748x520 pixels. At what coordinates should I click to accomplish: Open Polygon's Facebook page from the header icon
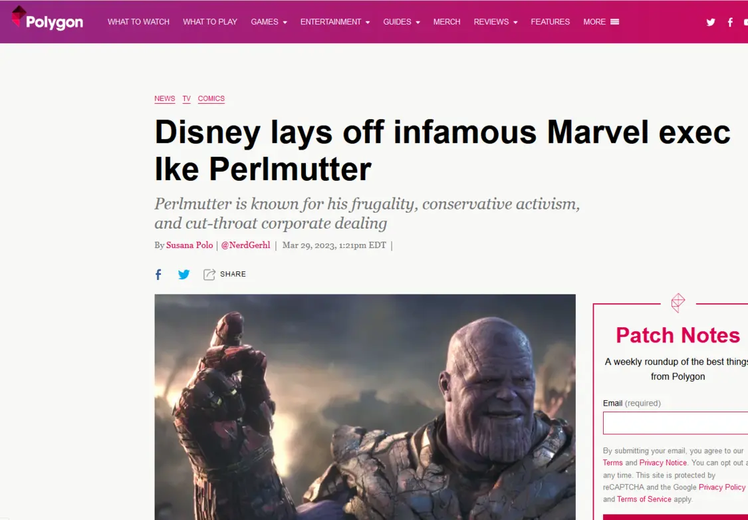pos(730,22)
